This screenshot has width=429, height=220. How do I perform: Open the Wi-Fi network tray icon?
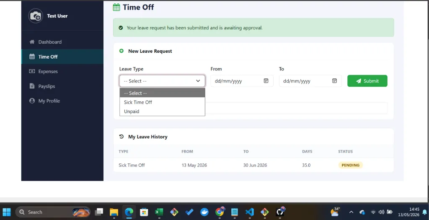pos(373,212)
